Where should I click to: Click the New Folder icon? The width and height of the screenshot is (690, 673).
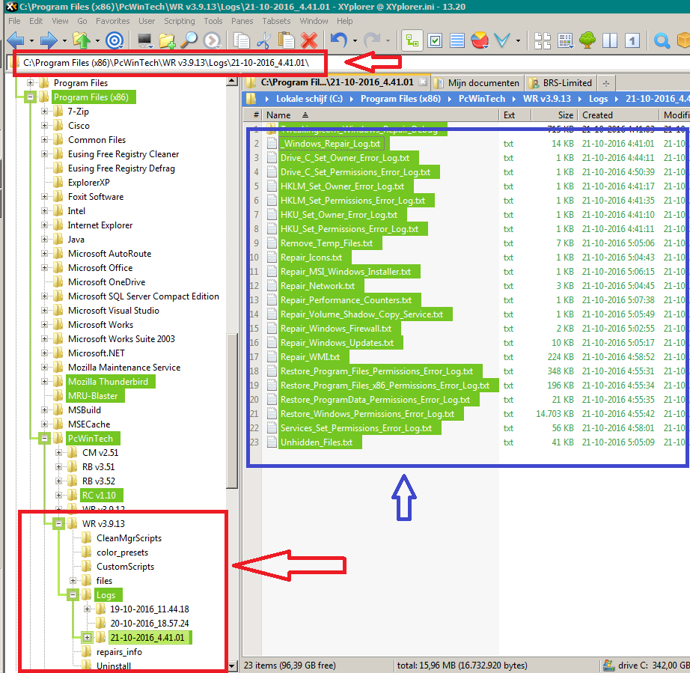[x=166, y=40]
